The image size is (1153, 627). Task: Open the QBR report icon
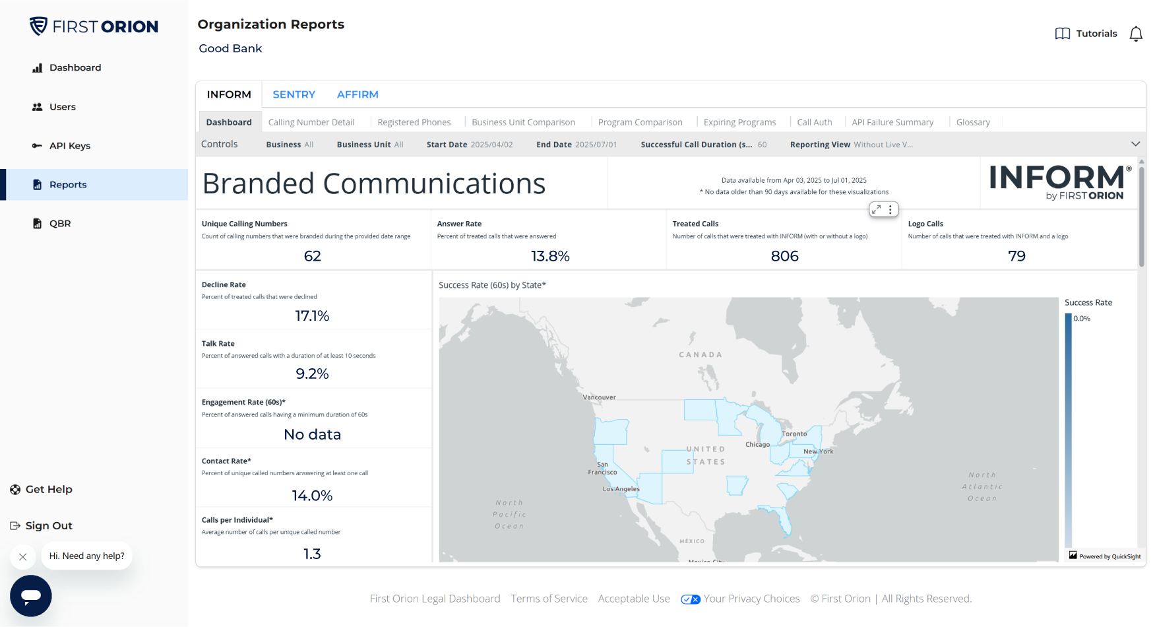(38, 223)
